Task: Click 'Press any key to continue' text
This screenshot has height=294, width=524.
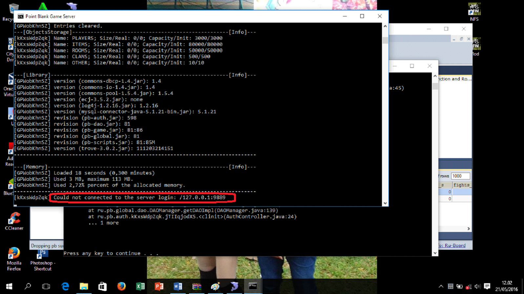Action: point(111,253)
